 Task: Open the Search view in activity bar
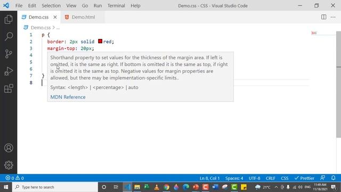(9, 36)
